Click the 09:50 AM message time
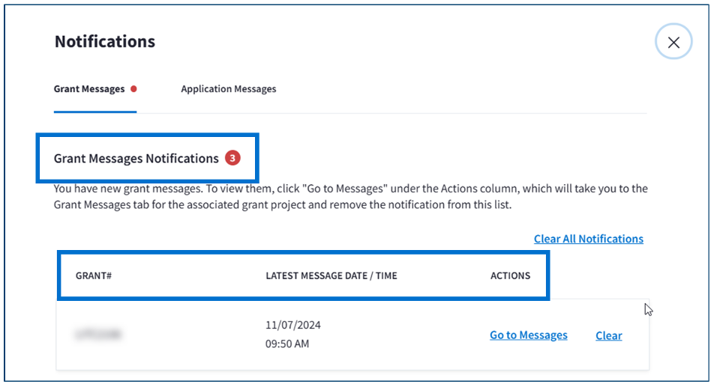The image size is (711, 384). 286,344
